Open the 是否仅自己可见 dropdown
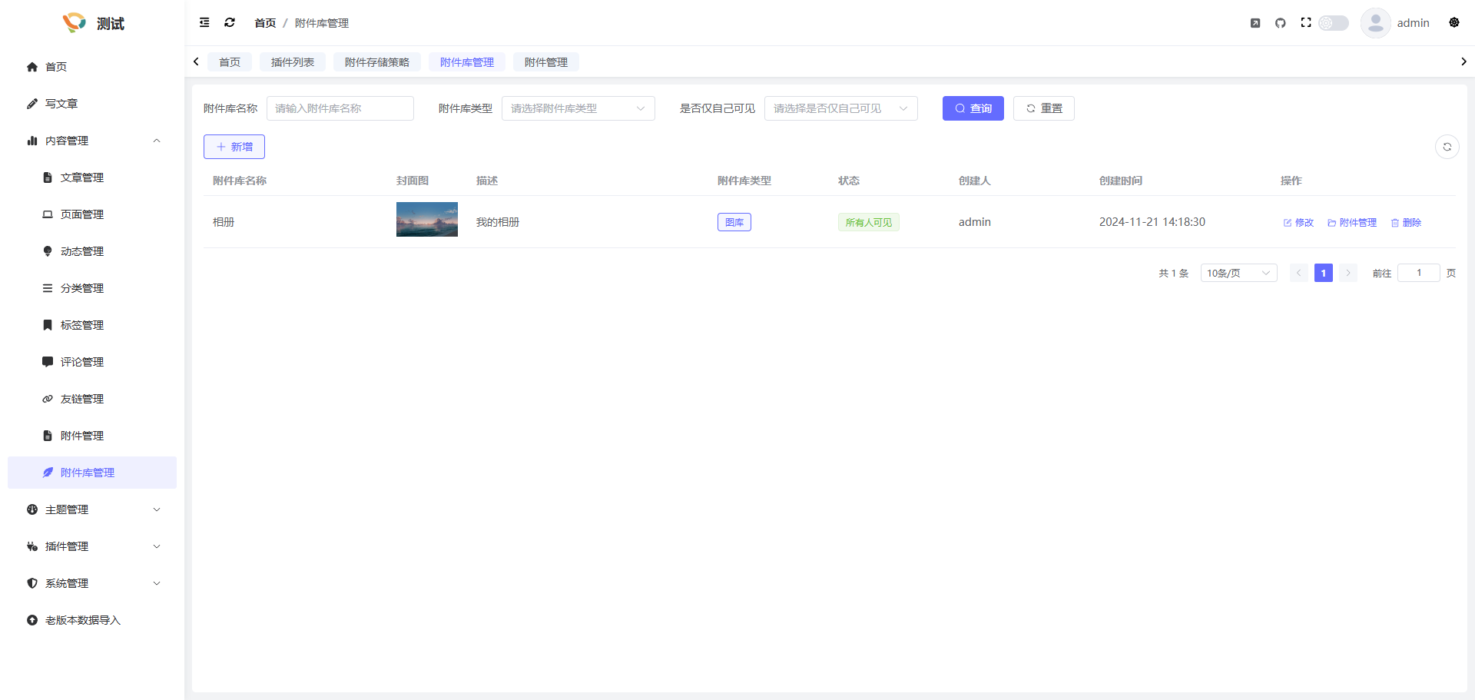The width and height of the screenshot is (1475, 700). click(840, 108)
